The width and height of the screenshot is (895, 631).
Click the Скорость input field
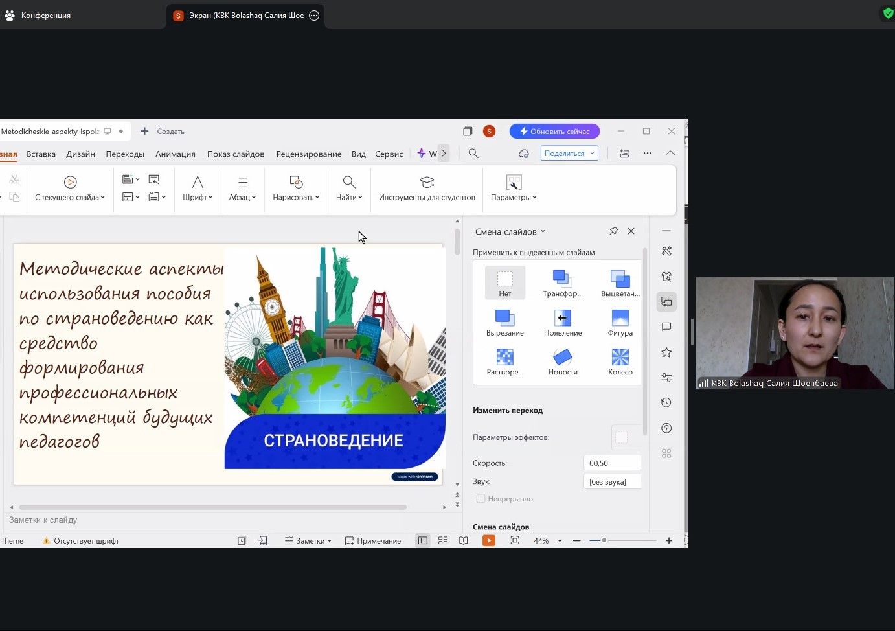pos(613,463)
